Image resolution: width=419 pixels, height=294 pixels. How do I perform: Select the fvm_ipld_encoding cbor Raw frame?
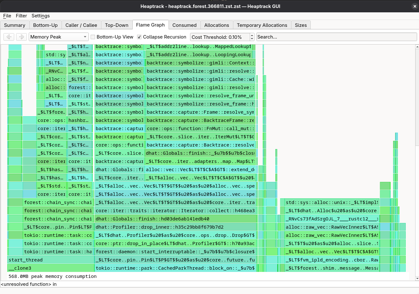point(332,260)
